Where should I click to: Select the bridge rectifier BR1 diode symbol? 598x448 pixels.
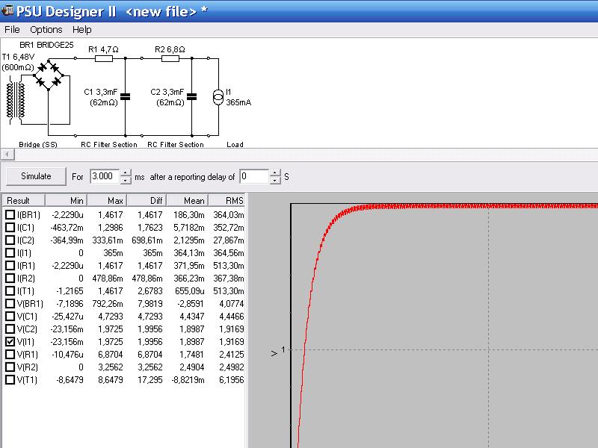(x=49, y=77)
